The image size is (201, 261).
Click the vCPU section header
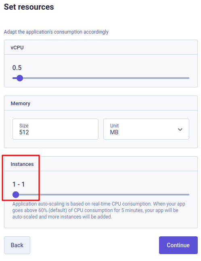[x=17, y=48]
